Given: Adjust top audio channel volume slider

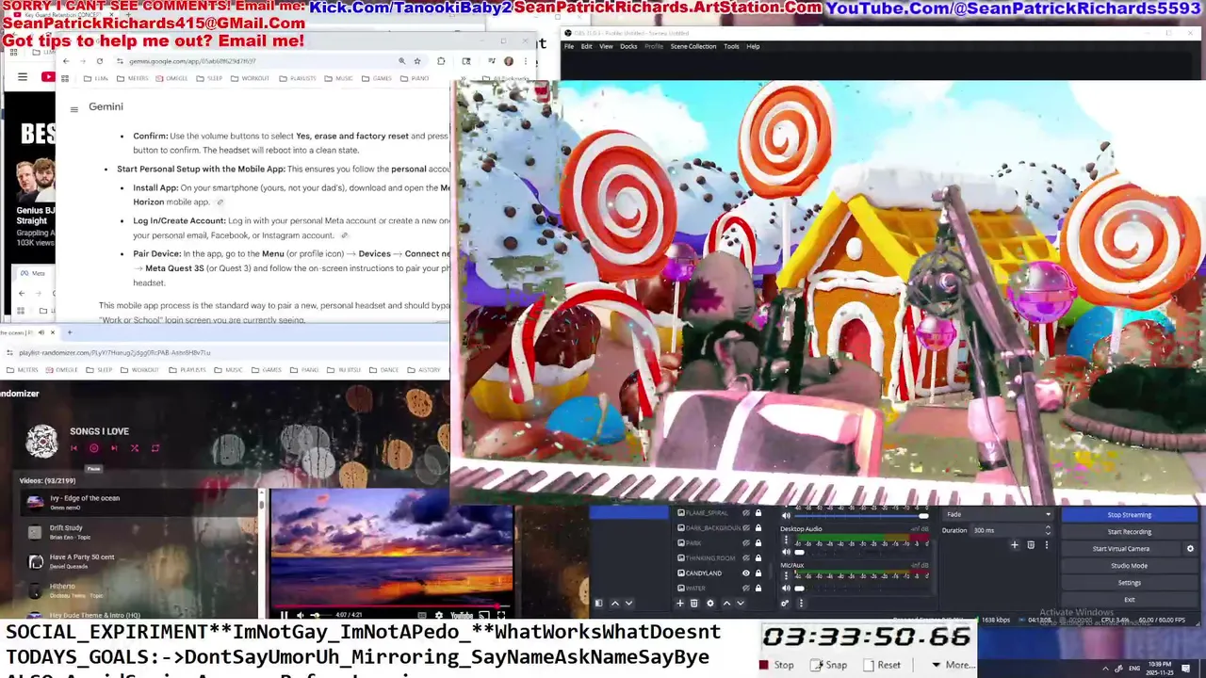Looking at the screenshot, I should click(861, 515).
